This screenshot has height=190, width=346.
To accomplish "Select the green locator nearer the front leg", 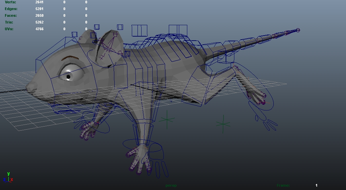I will point(167,120).
